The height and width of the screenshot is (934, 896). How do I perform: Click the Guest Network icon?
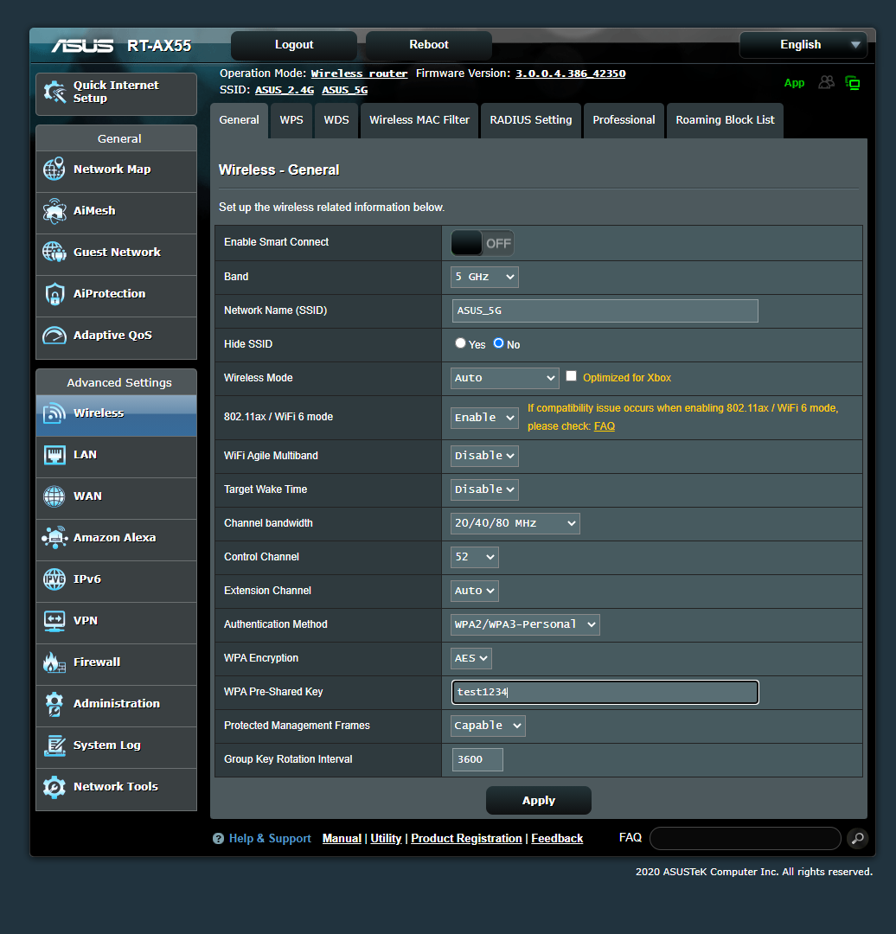[54, 252]
